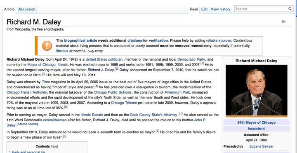297x153 pixels.
Task: Follow the Eugene Sawyer link
Action: click(x=262, y=146)
